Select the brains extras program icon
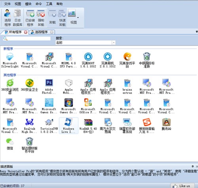 pyautogui.click(x=127, y=86)
